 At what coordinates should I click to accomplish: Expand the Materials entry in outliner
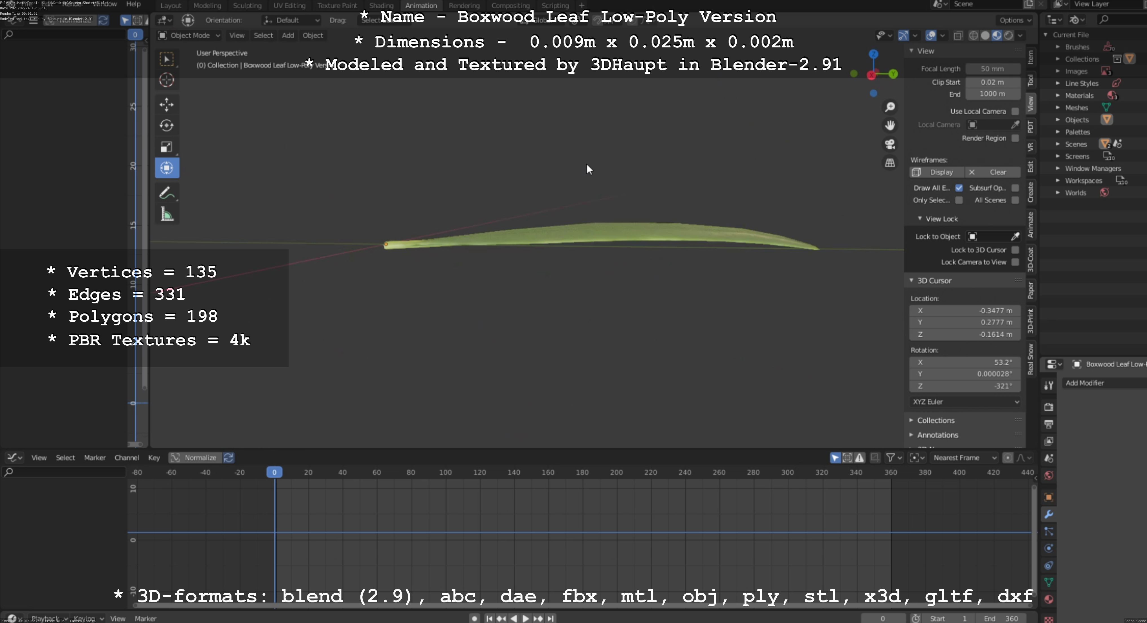click(1058, 95)
